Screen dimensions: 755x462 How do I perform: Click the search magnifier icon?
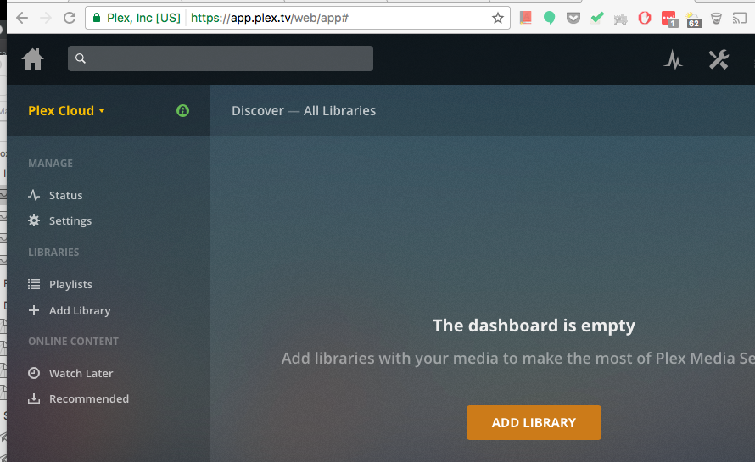click(x=81, y=58)
